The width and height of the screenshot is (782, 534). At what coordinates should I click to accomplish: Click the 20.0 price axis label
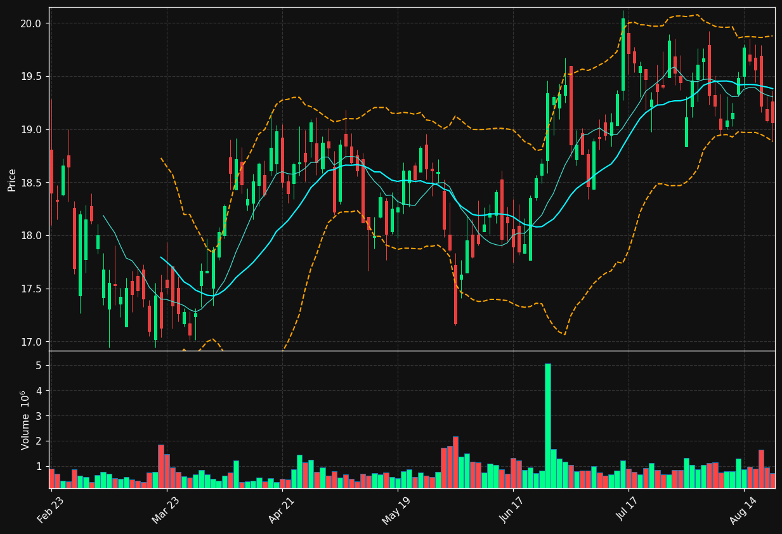[30, 23]
